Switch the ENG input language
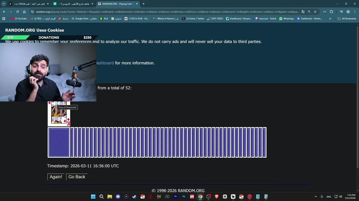359x201 pixels. coord(329,197)
